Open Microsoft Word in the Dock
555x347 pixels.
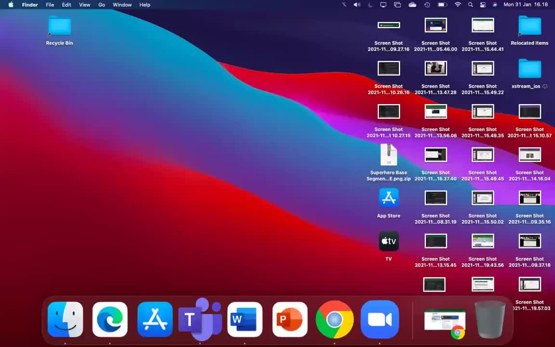tap(245, 320)
